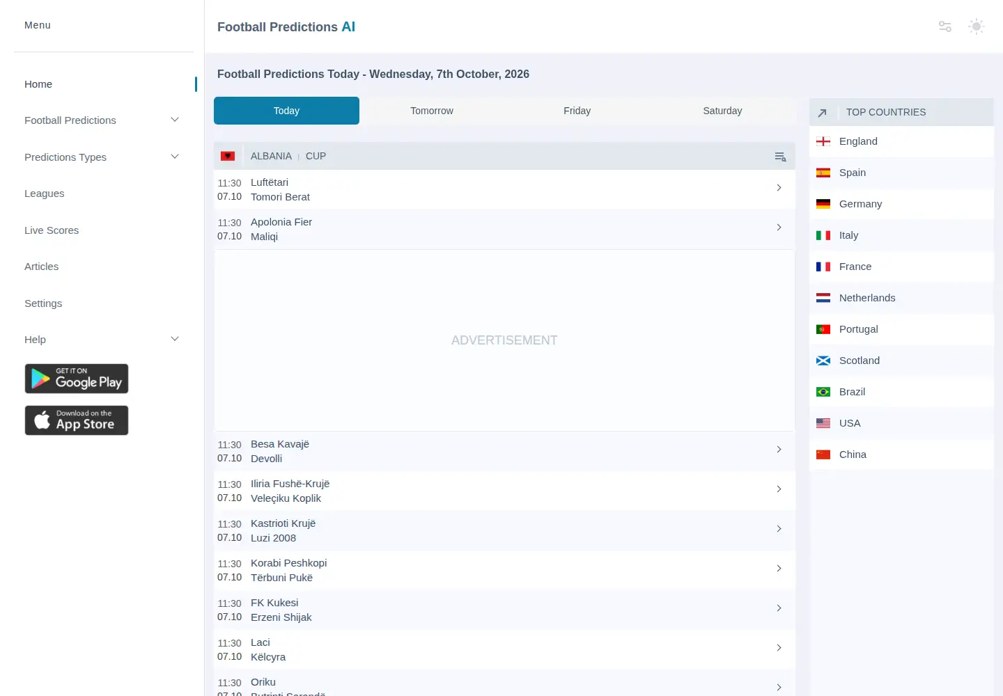
Task: Open Settings in the sidebar
Action: 43,303
